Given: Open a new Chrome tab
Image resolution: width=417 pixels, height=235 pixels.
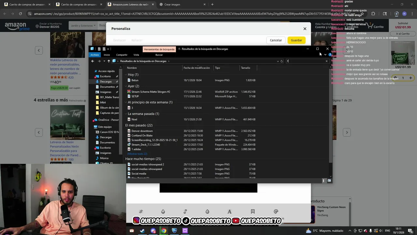Looking at the screenshot, I should [x=212, y=5].
